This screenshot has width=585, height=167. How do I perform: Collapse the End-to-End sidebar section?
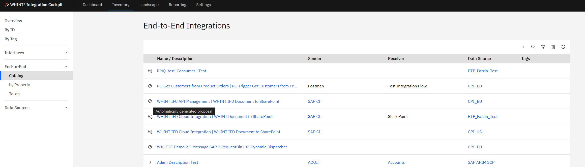tap(66, 67)
